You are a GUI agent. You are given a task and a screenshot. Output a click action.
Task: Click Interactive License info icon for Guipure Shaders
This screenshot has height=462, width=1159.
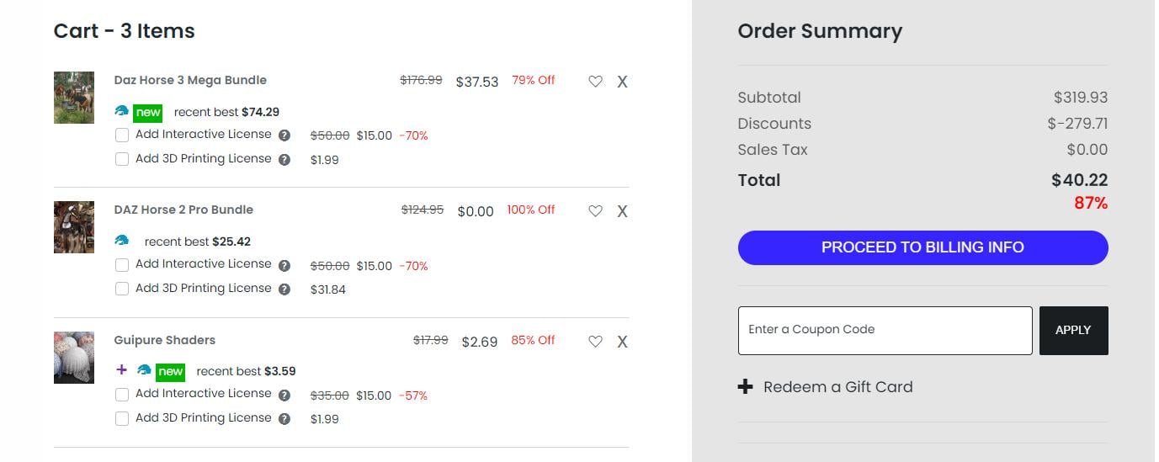pyautogui.click(x=284, y=396)
